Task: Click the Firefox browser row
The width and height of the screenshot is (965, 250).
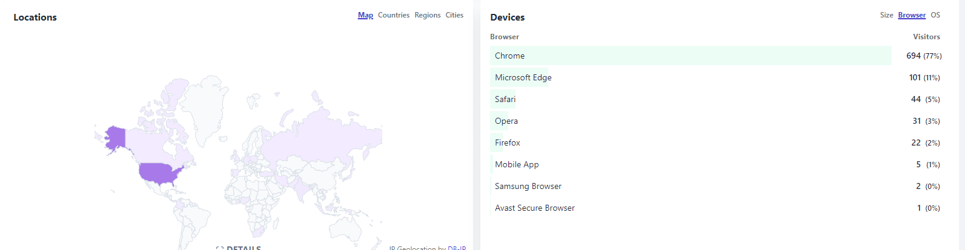Action: (x=716, y=143)
